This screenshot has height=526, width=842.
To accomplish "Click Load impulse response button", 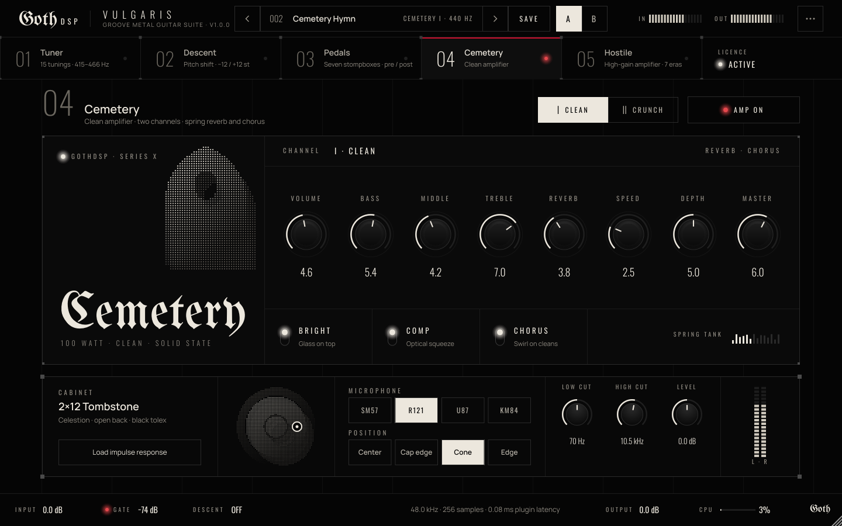I will (130, 452).
